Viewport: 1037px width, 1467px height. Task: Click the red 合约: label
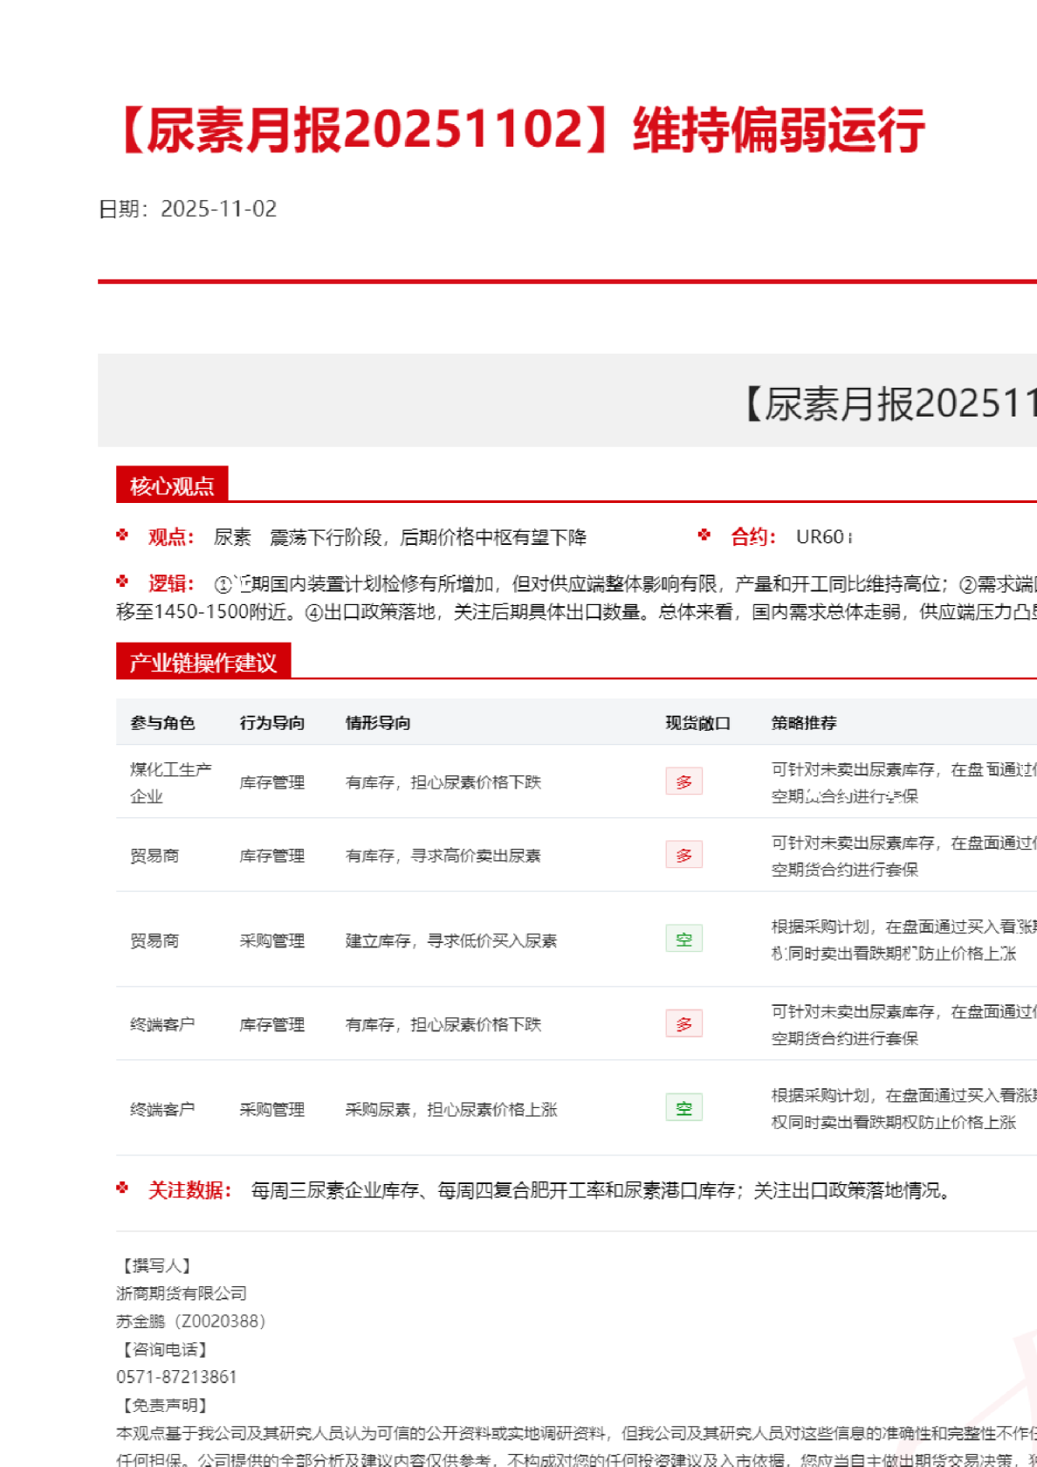tap(753, 537)
